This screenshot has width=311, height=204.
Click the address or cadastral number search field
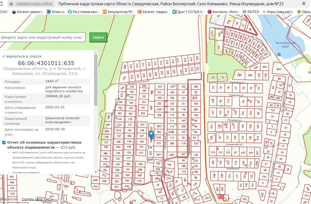click(x=42, y=37)
